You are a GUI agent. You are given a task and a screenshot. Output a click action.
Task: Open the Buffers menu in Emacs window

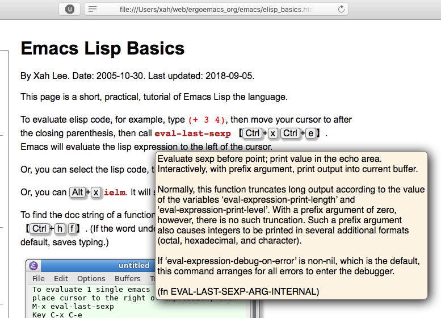[x=127, y=278]
